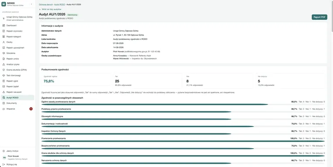This screenshot has width=333, height=167.
Task: Click the Wyloguj się text
Action: click(12, 164)
